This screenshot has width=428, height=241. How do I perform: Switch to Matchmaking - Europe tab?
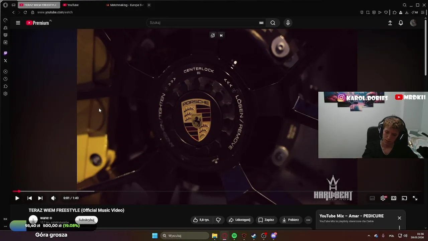tap(124, 5)
